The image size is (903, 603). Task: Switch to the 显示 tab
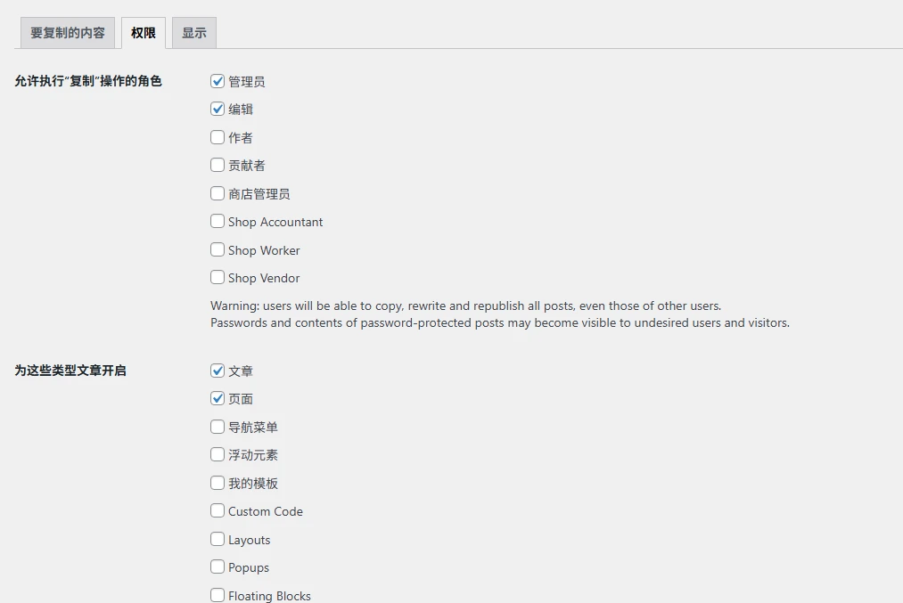tap(194, 33)
